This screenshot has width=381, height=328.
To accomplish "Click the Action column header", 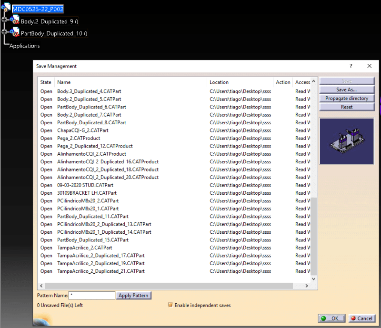I will (283, 82).
